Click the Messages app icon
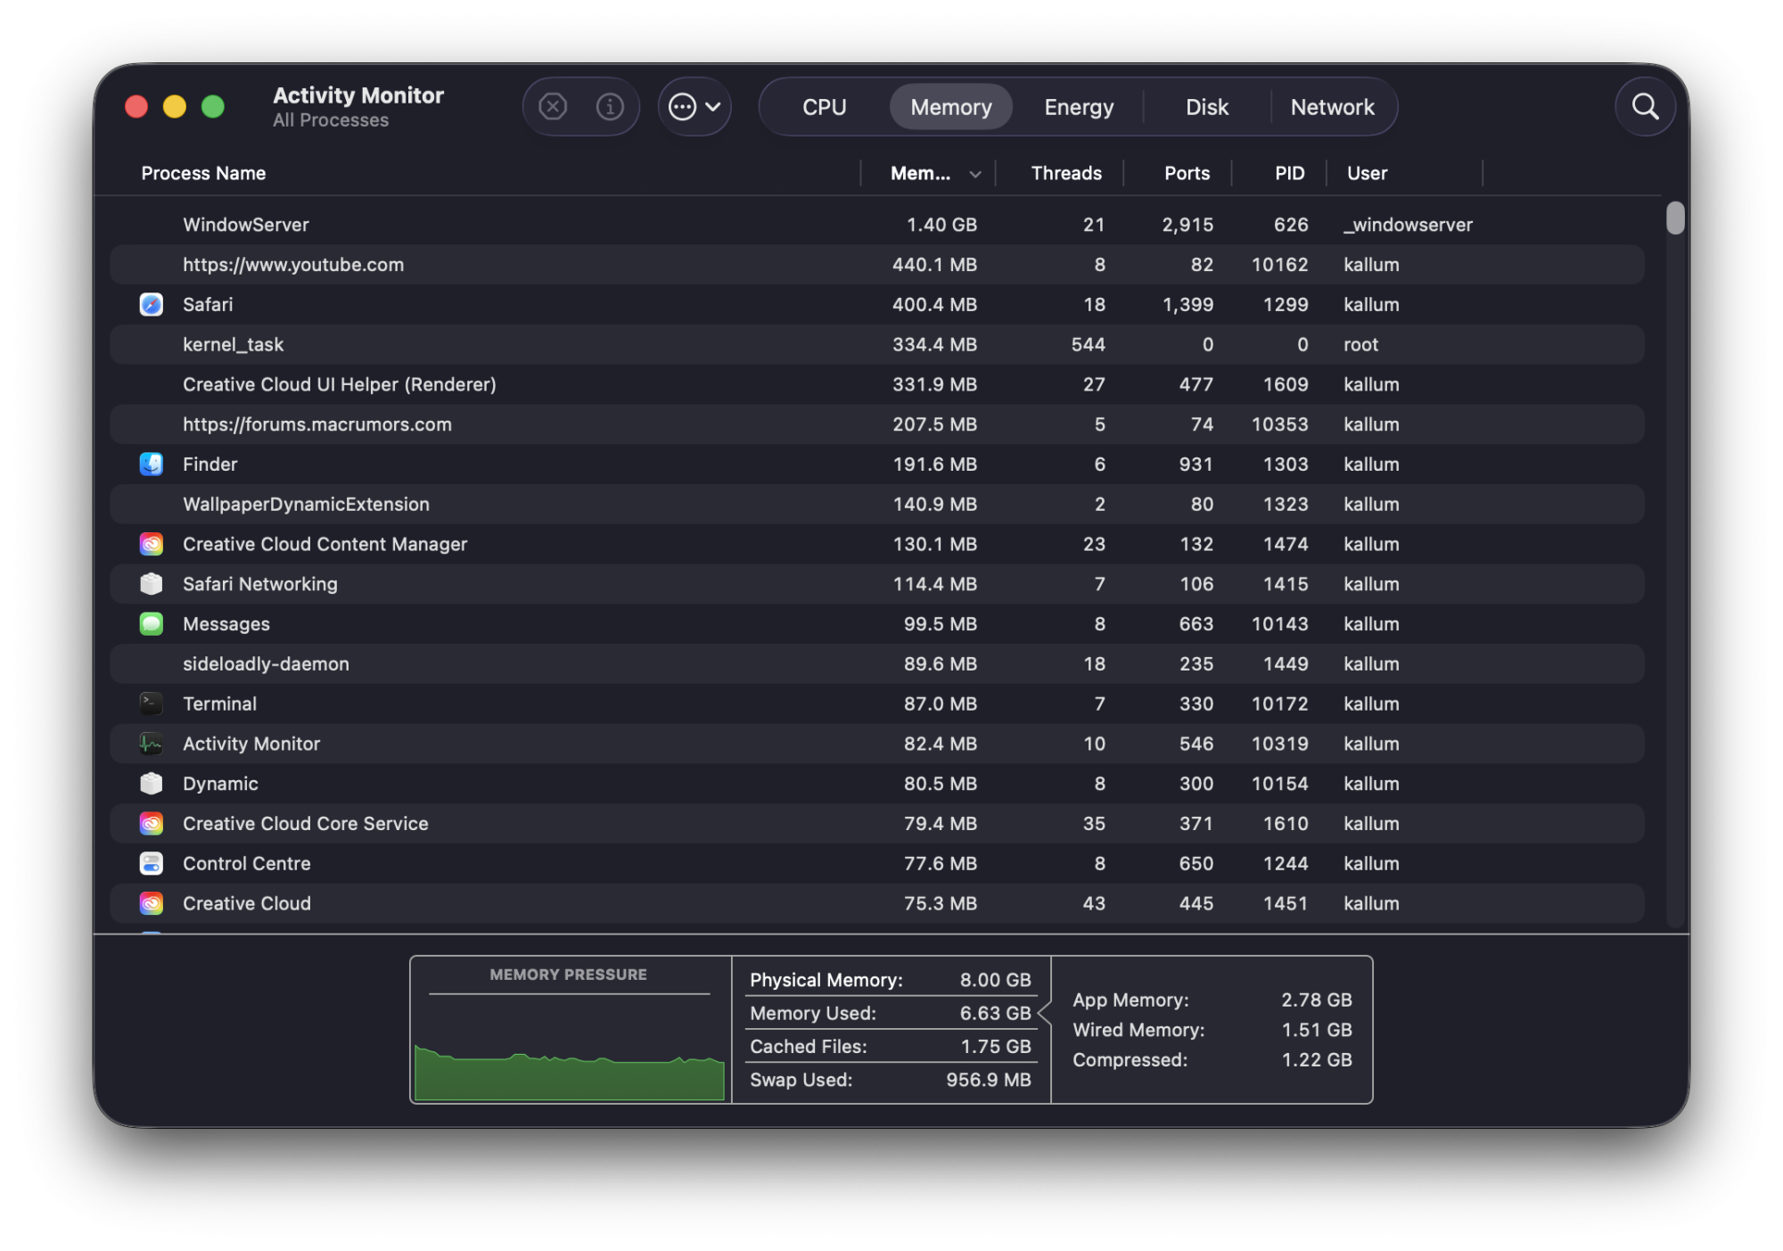The height and width of the screenshot is (1251, 1783). pos(152,624)
